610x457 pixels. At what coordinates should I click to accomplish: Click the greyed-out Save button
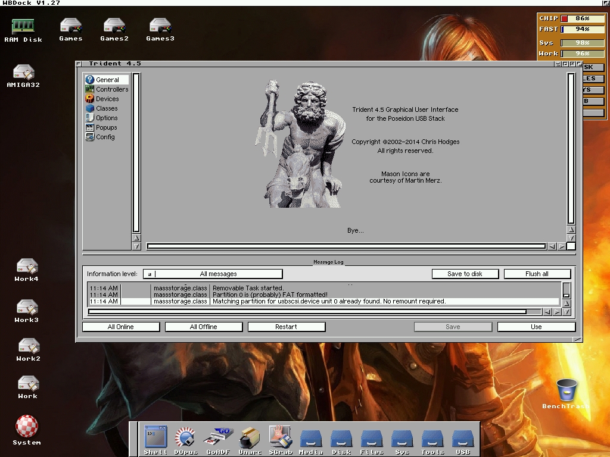(453, 327)
